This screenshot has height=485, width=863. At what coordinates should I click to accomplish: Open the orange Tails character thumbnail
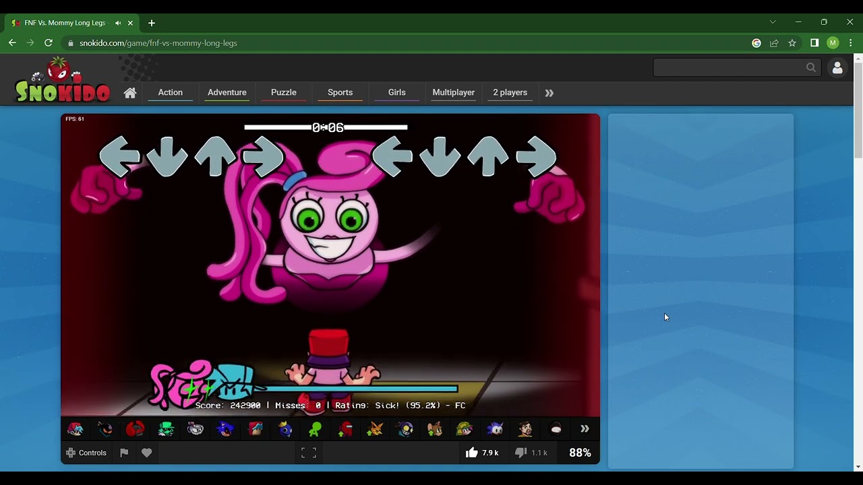pos(375,428)
